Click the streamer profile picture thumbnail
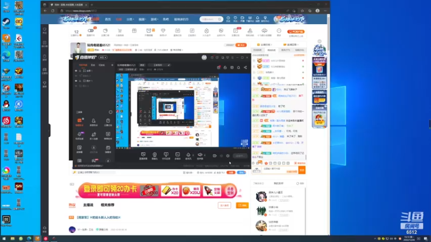 [x=78, y=48]
